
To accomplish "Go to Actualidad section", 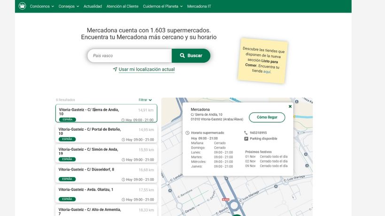I will [x=92, y=7].
